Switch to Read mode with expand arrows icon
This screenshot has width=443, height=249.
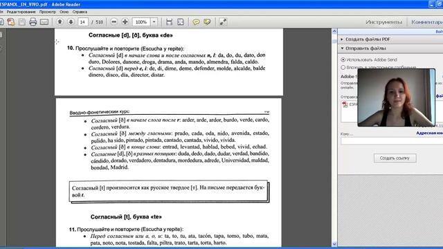point(223,22)
